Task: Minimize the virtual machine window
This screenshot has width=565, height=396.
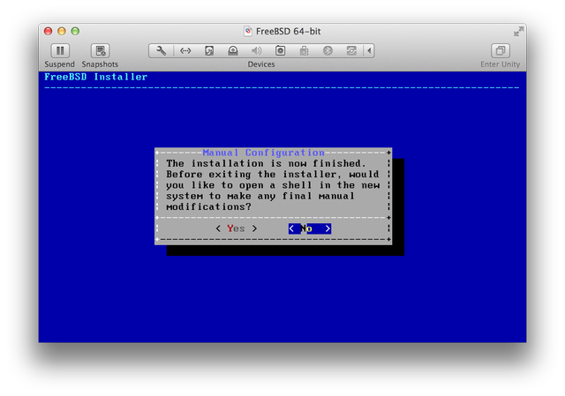Action: tap(62, 32)
